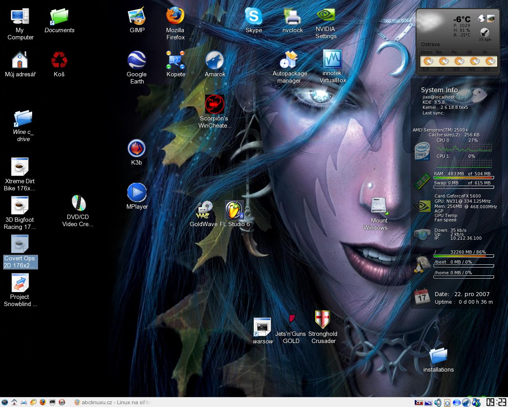508x407 pixels.
Task: Click paint palette icon in taskbar
Action: [x=33, y=402]
